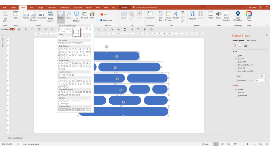Image resolution: width=270 pixels, height=151 pixels.
Task: Insert a Text Box
Action: point(161,16)
